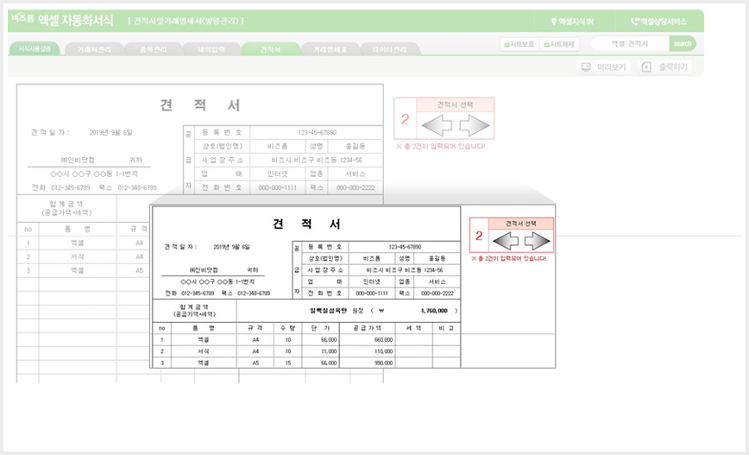749x455 pixels.
Task: Click the 123-45-67890 registration number on background sheet
Action: pyautogui.click(x=318, y=132)
